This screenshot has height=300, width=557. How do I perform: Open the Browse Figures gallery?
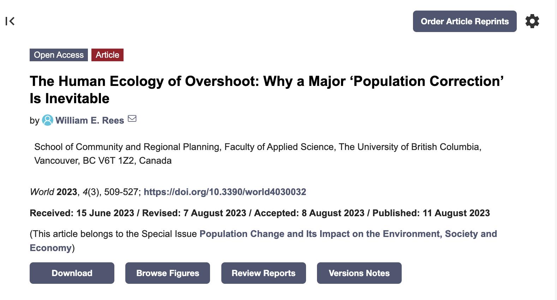(167, 273)
